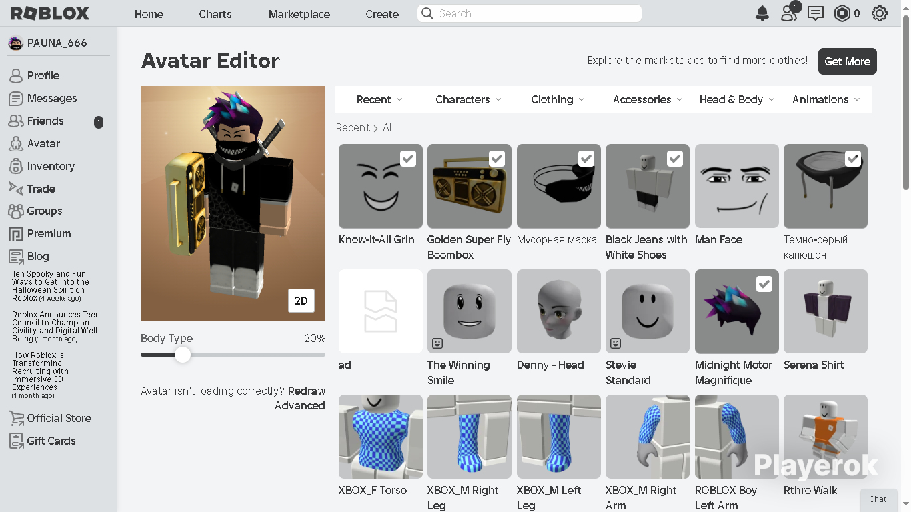Click emote icon on The Winning Smile
This screenshot has width=911, height=512.
[437, 343]
